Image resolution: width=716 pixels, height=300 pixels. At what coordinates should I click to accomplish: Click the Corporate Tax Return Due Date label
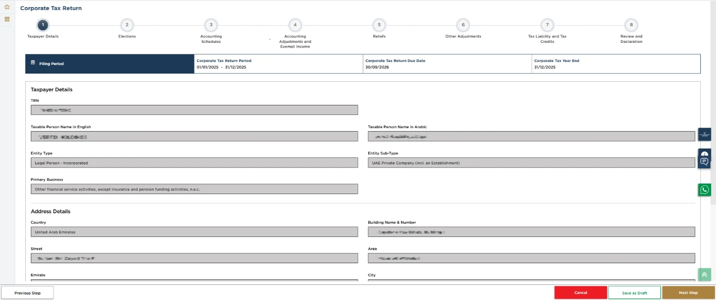click(x=395, y=61)
